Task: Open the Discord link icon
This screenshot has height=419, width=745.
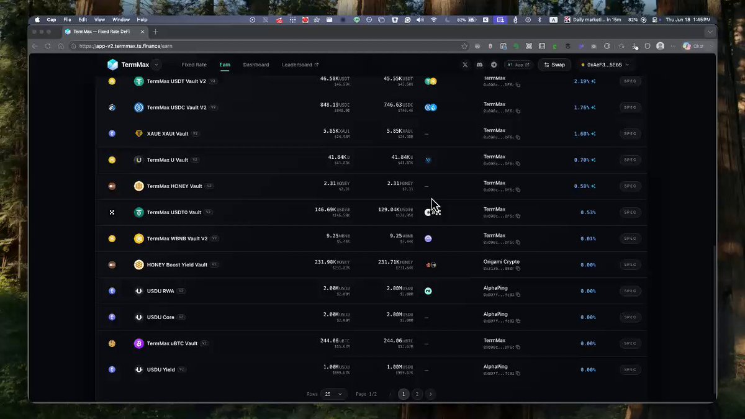Action: click(x=479, y=65)
